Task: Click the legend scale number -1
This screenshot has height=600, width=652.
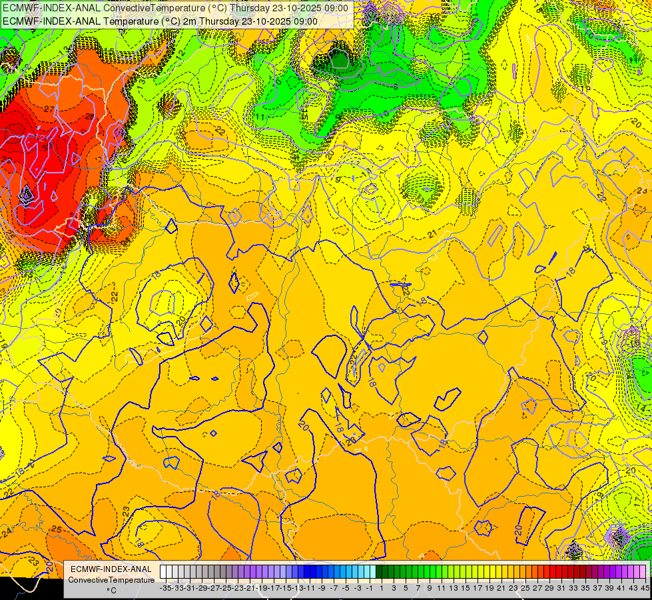Action: point(369,589)
